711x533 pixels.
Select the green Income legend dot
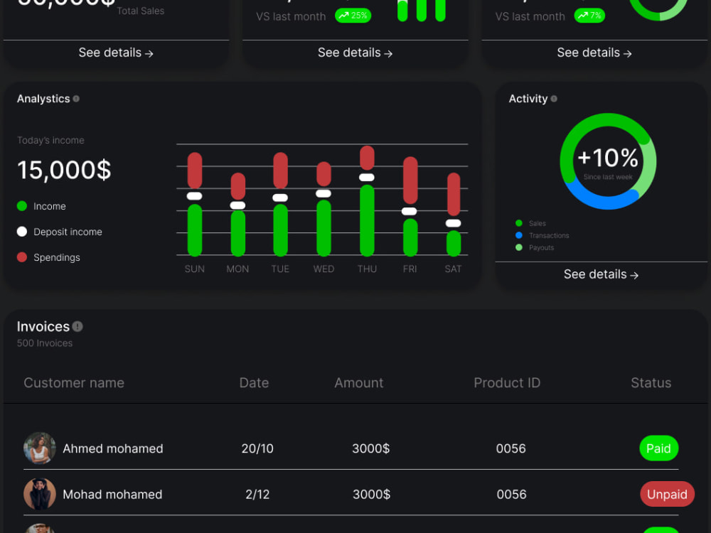point(22,206)
